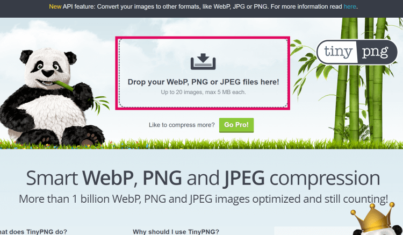Click the tinypng logo badge

click(357, 52)
